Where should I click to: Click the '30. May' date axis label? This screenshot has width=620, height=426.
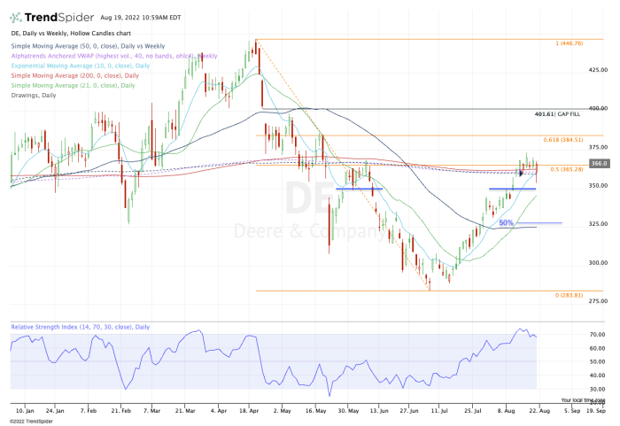tap(348, 411)
